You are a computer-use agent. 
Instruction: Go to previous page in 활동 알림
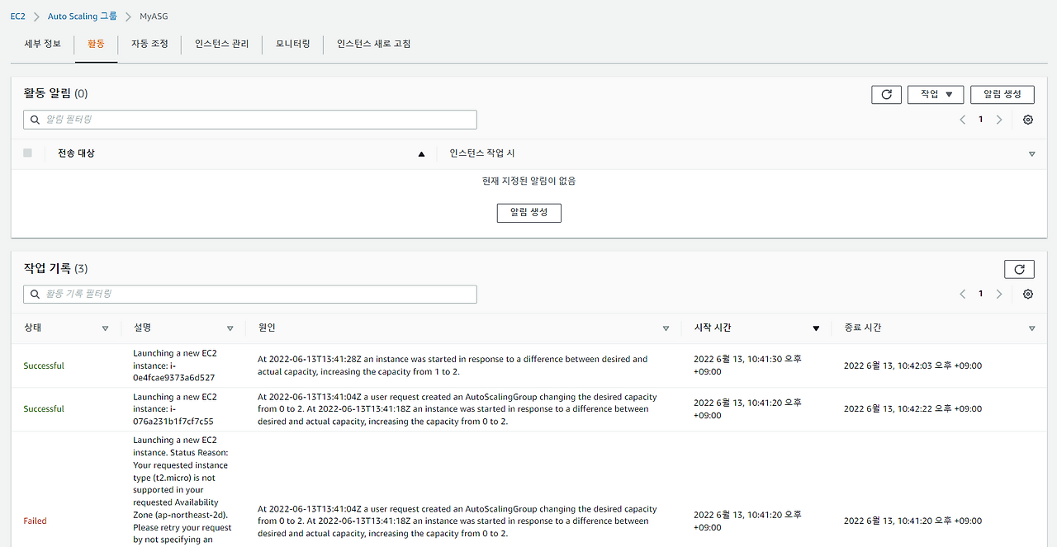pyautogui.click(x=963, y=120)
